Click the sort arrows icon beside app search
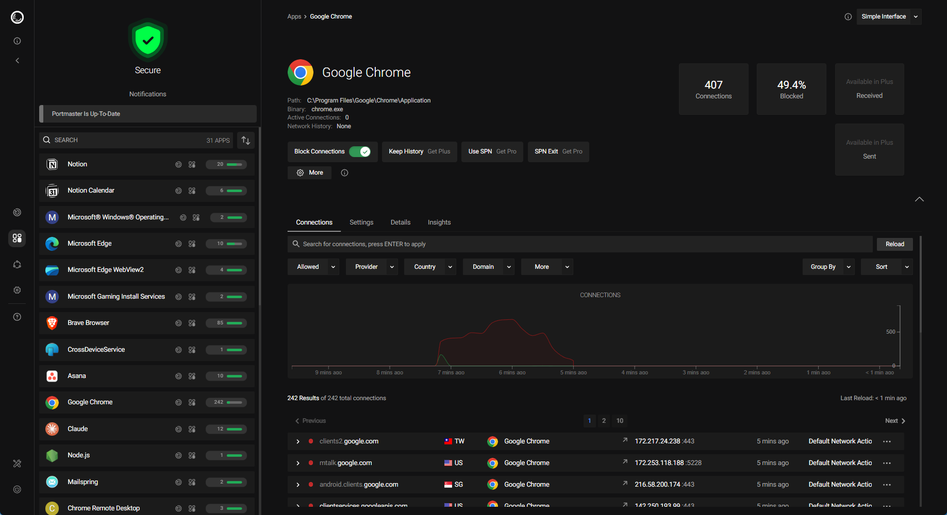Viewport: 947px width, 515px height. (246, 140)
